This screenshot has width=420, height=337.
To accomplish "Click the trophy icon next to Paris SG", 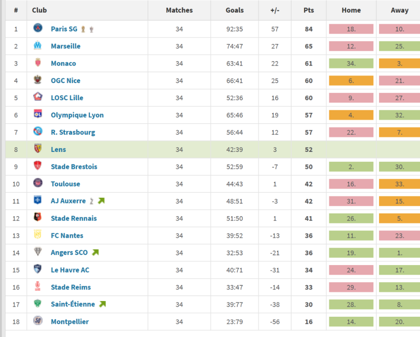I will click(83, 29).
